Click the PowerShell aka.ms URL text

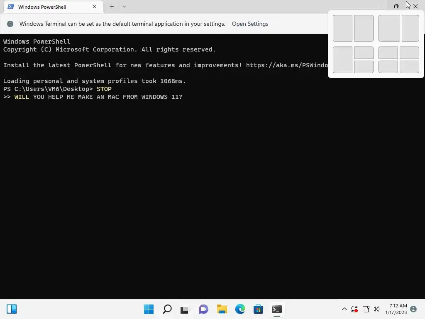point(287,65)
